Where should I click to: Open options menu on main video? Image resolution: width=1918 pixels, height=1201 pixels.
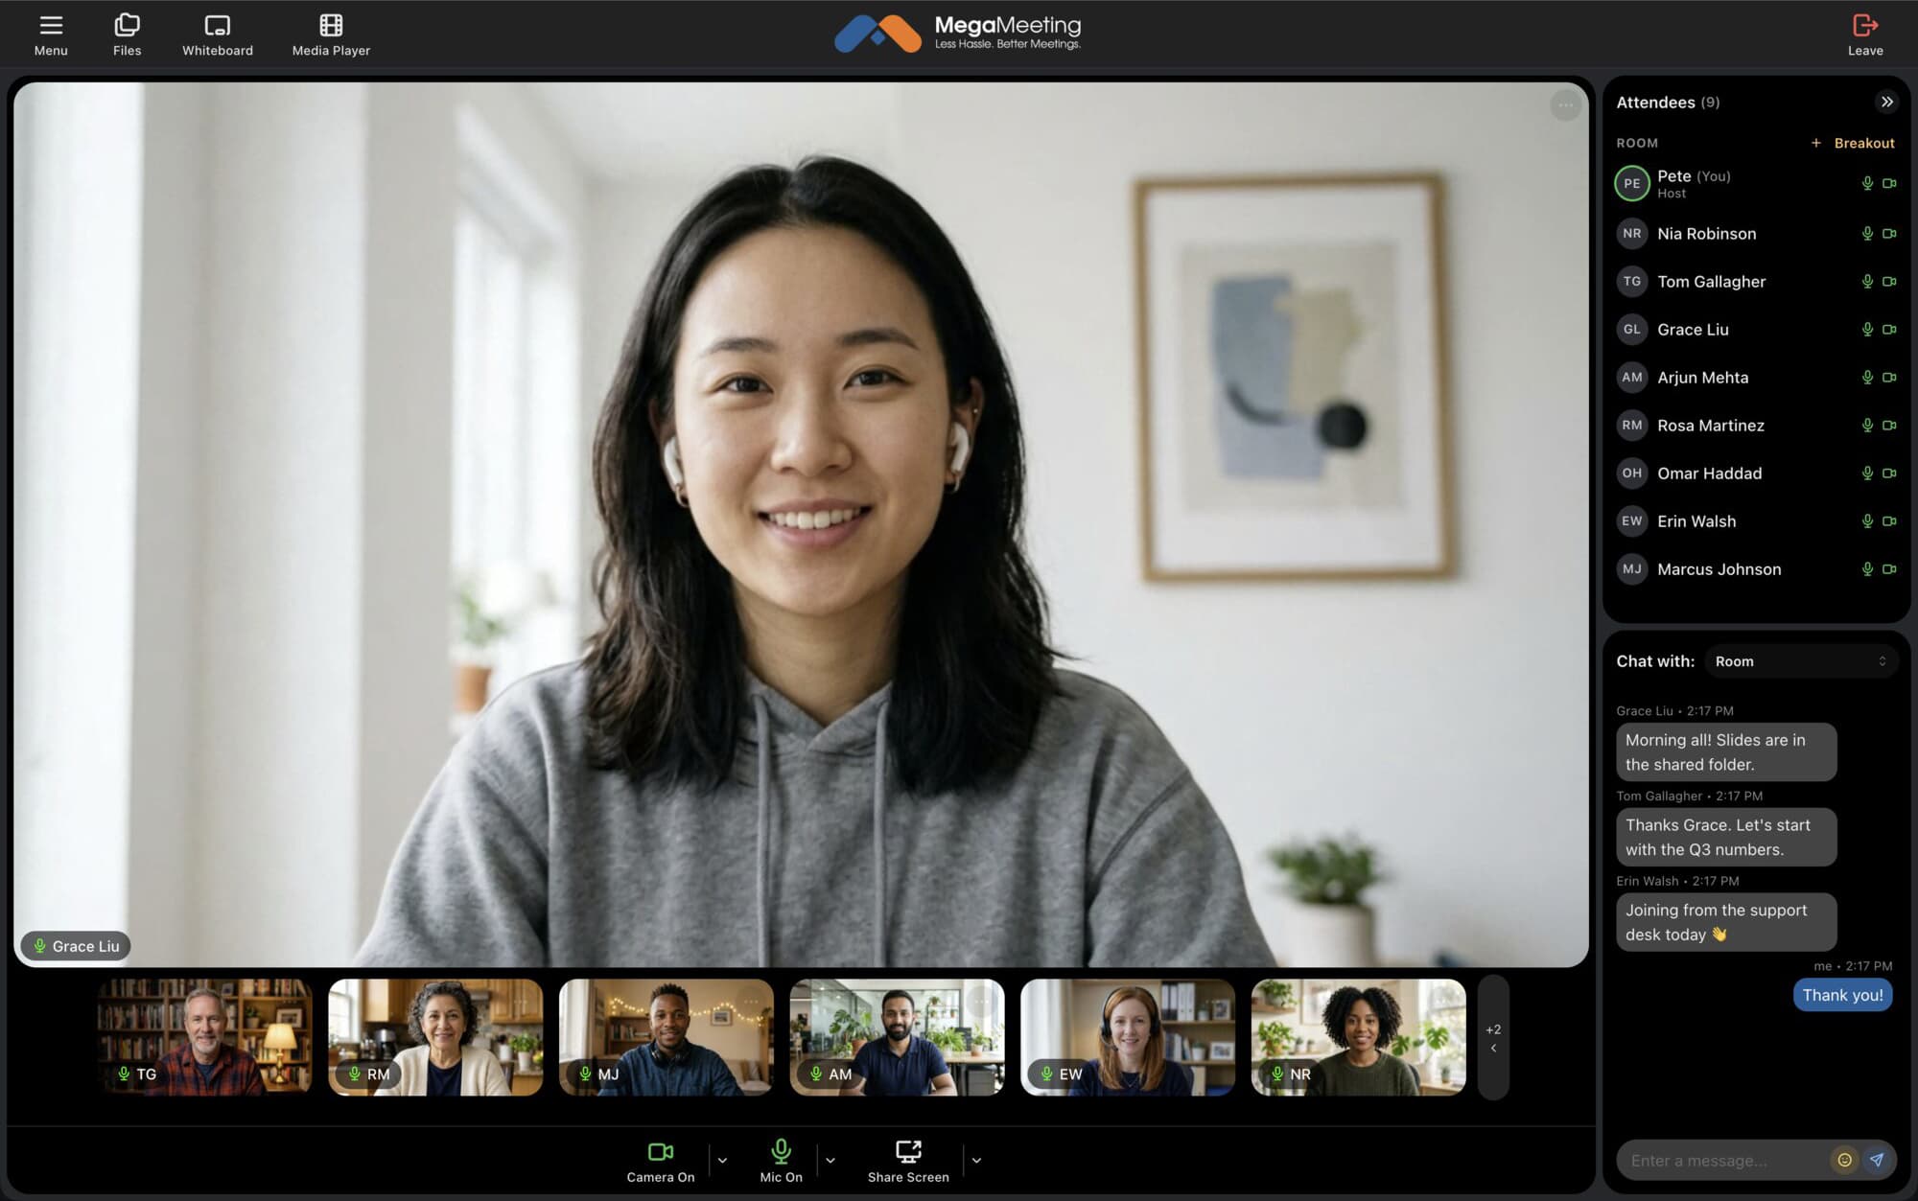tap(1565, 105)
